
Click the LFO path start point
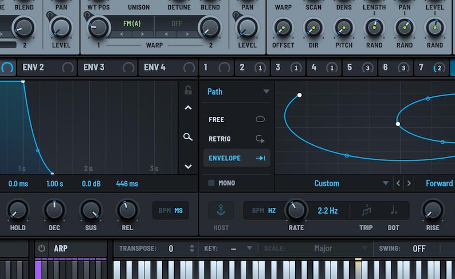pos(300,95)
